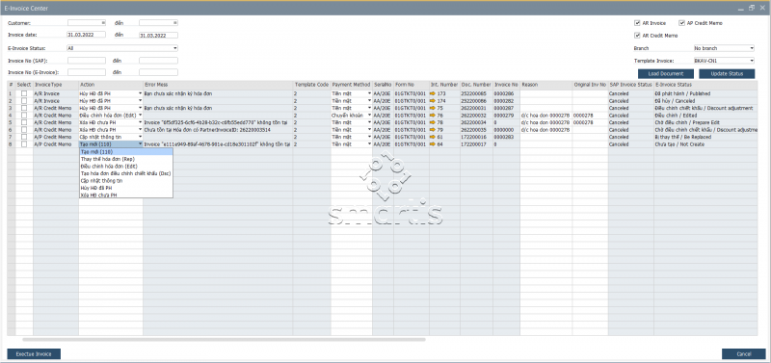Open the Action dropdown in row 4
771x363 pixels.
click(x=140, y=115)
